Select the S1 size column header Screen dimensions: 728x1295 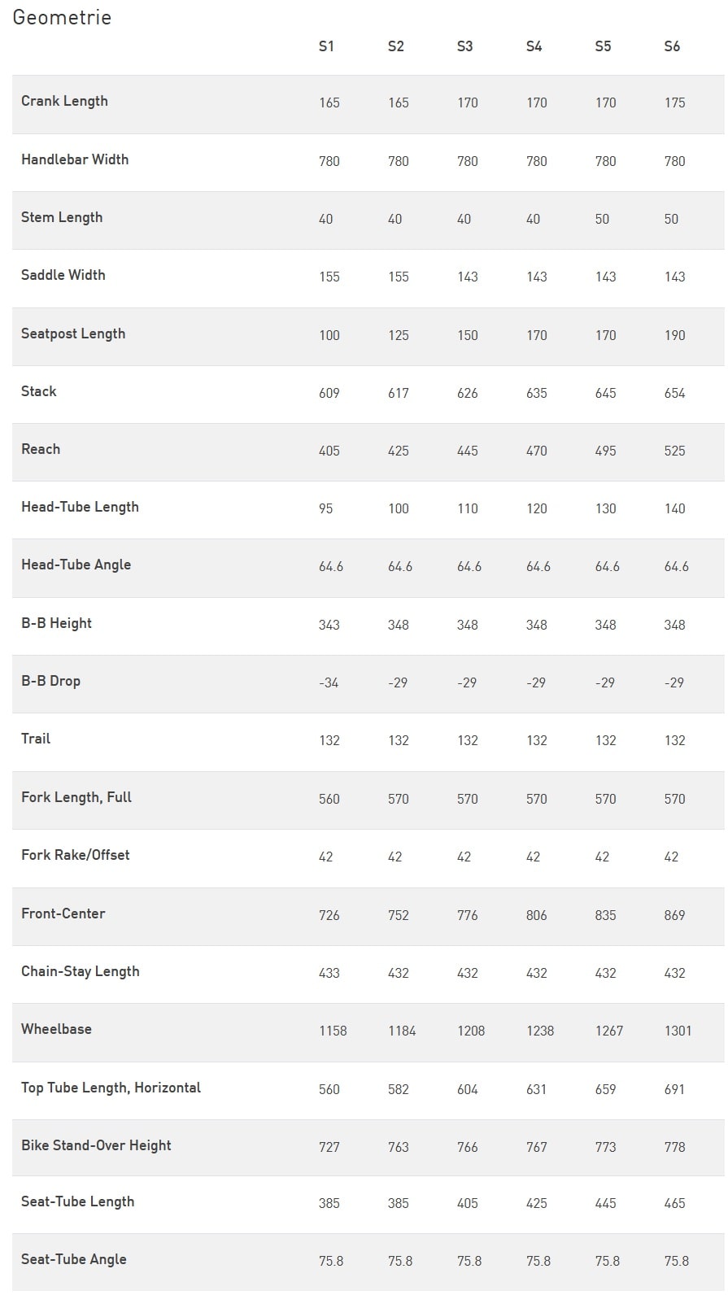[x=326, y=46]
